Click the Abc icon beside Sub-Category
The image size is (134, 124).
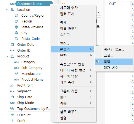pos(16,68)
